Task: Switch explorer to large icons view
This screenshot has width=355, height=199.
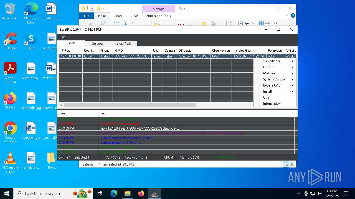Action: pos(292,164)
